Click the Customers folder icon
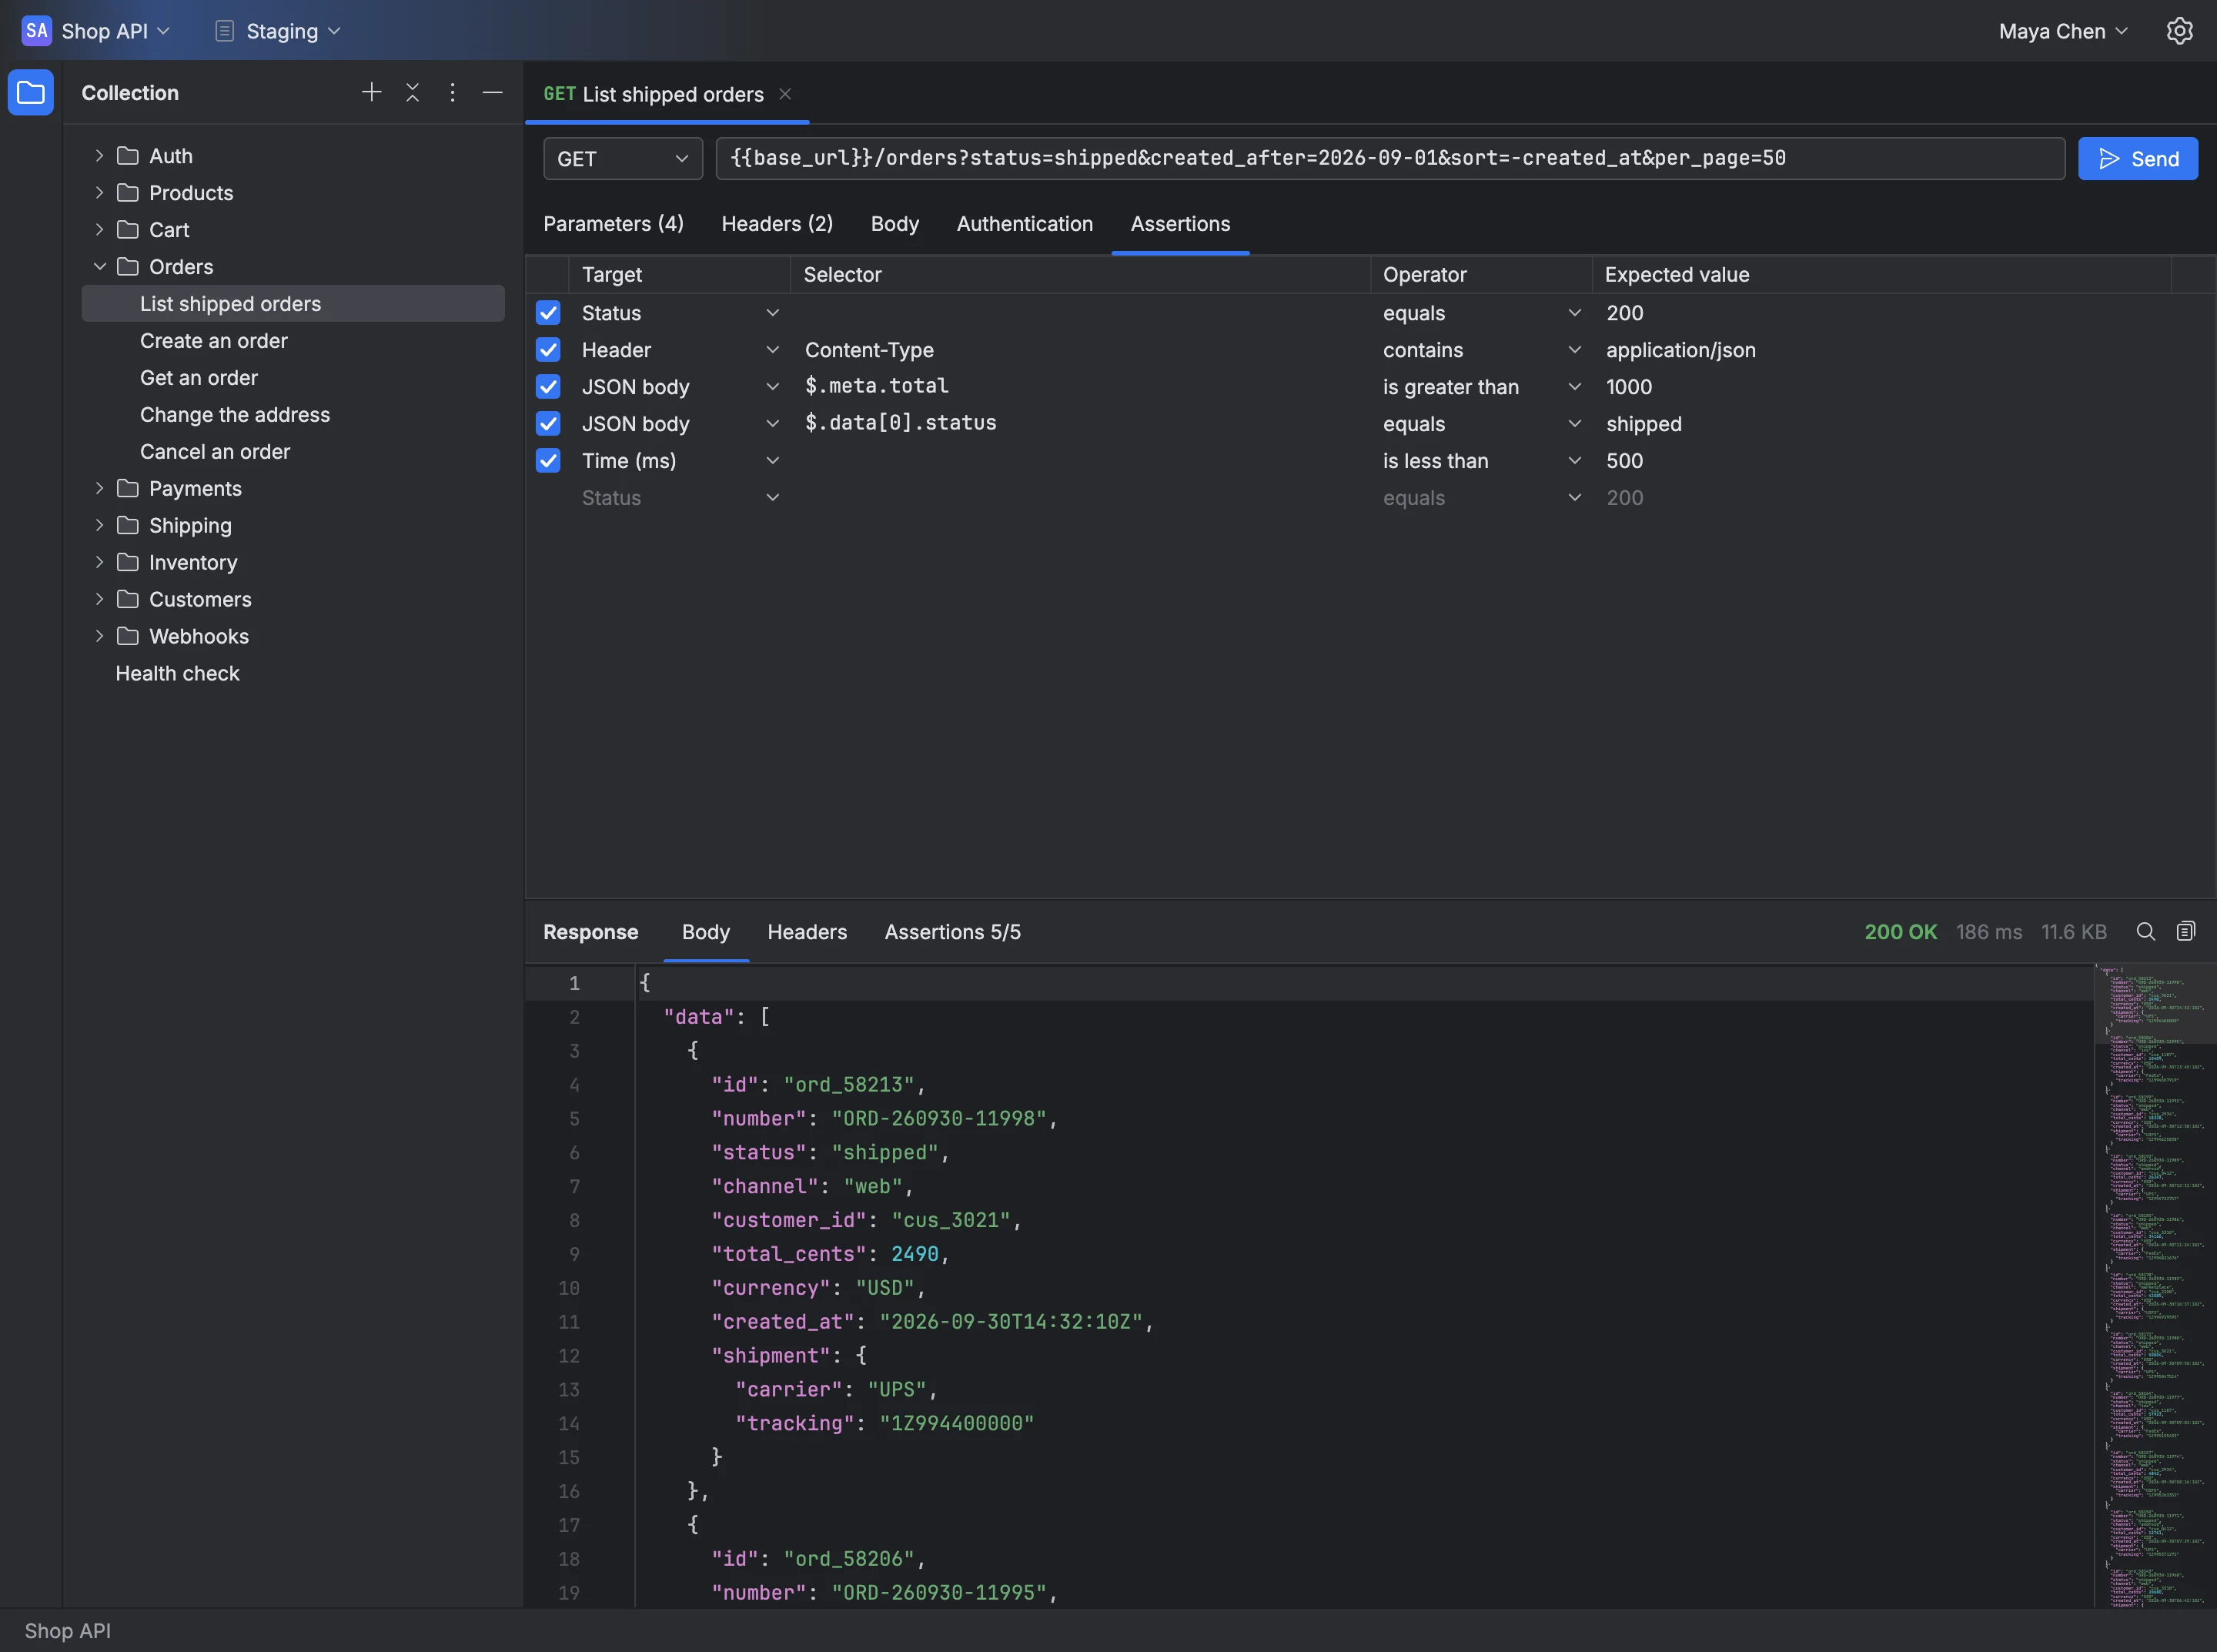The image size is (2217, 1652). [x=128, y=600]
